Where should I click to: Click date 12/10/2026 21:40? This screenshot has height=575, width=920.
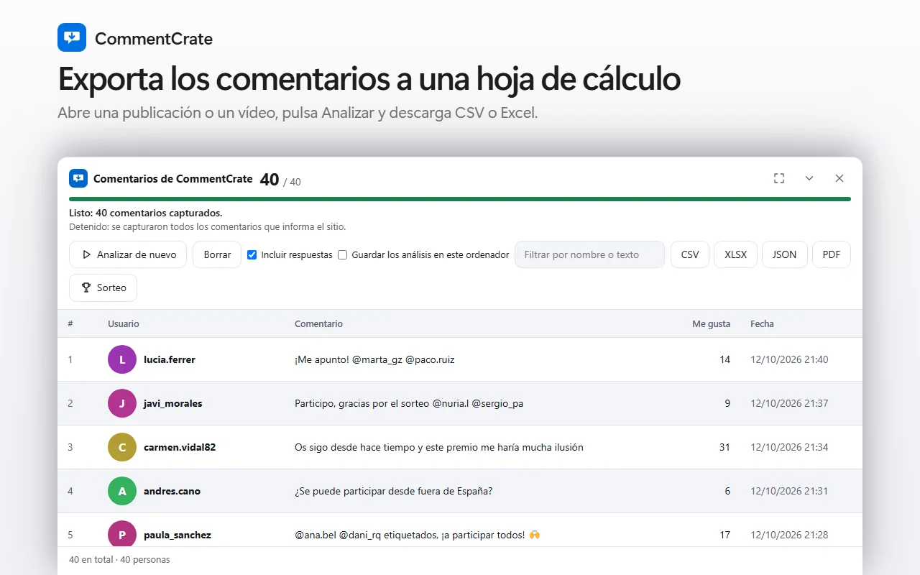pos(789,359)
